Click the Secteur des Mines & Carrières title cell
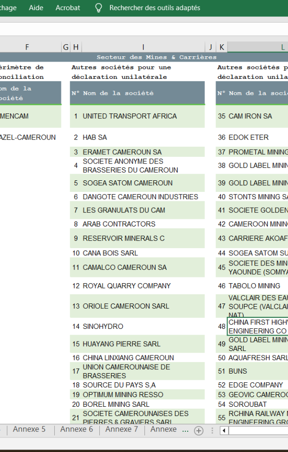The image size is (288, 452). pos(156,57)
